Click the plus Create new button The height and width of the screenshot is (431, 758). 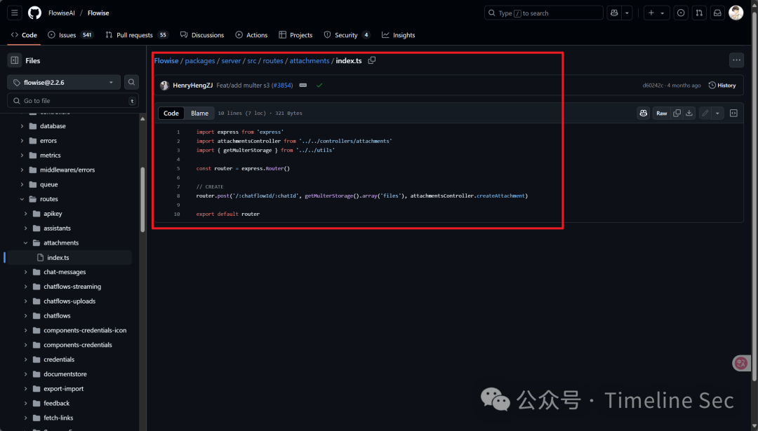coord(651,13)
